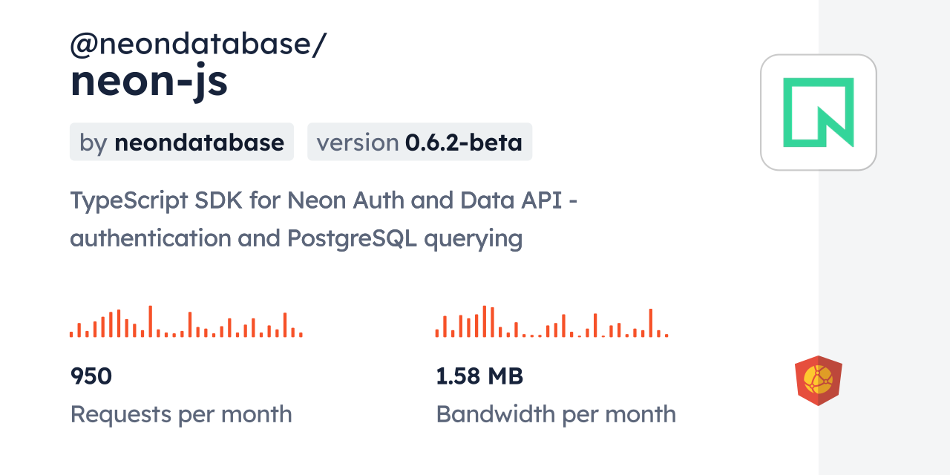Click the "Requests per month" label
The image size is (950, 475).
click(x=181, y=414)
